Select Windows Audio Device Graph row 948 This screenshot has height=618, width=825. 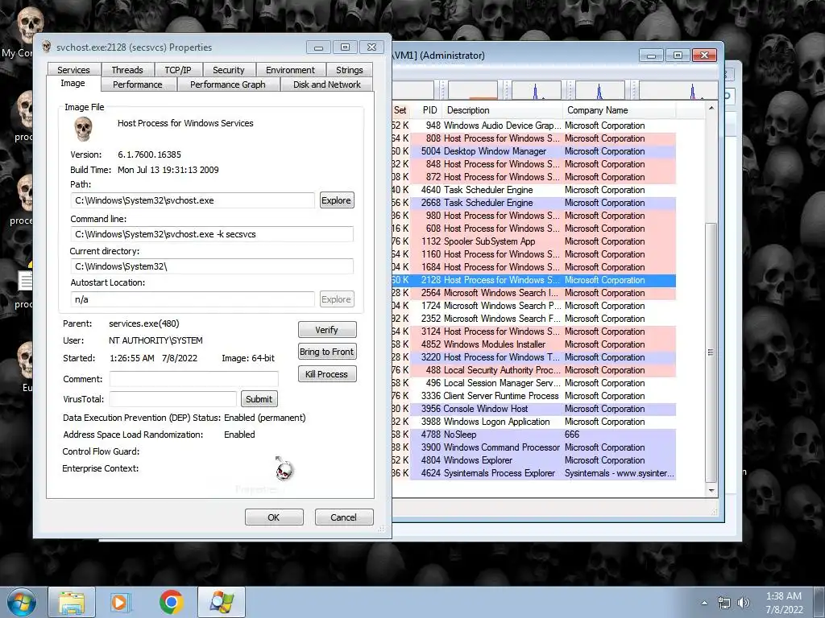(x=534, y=126)
